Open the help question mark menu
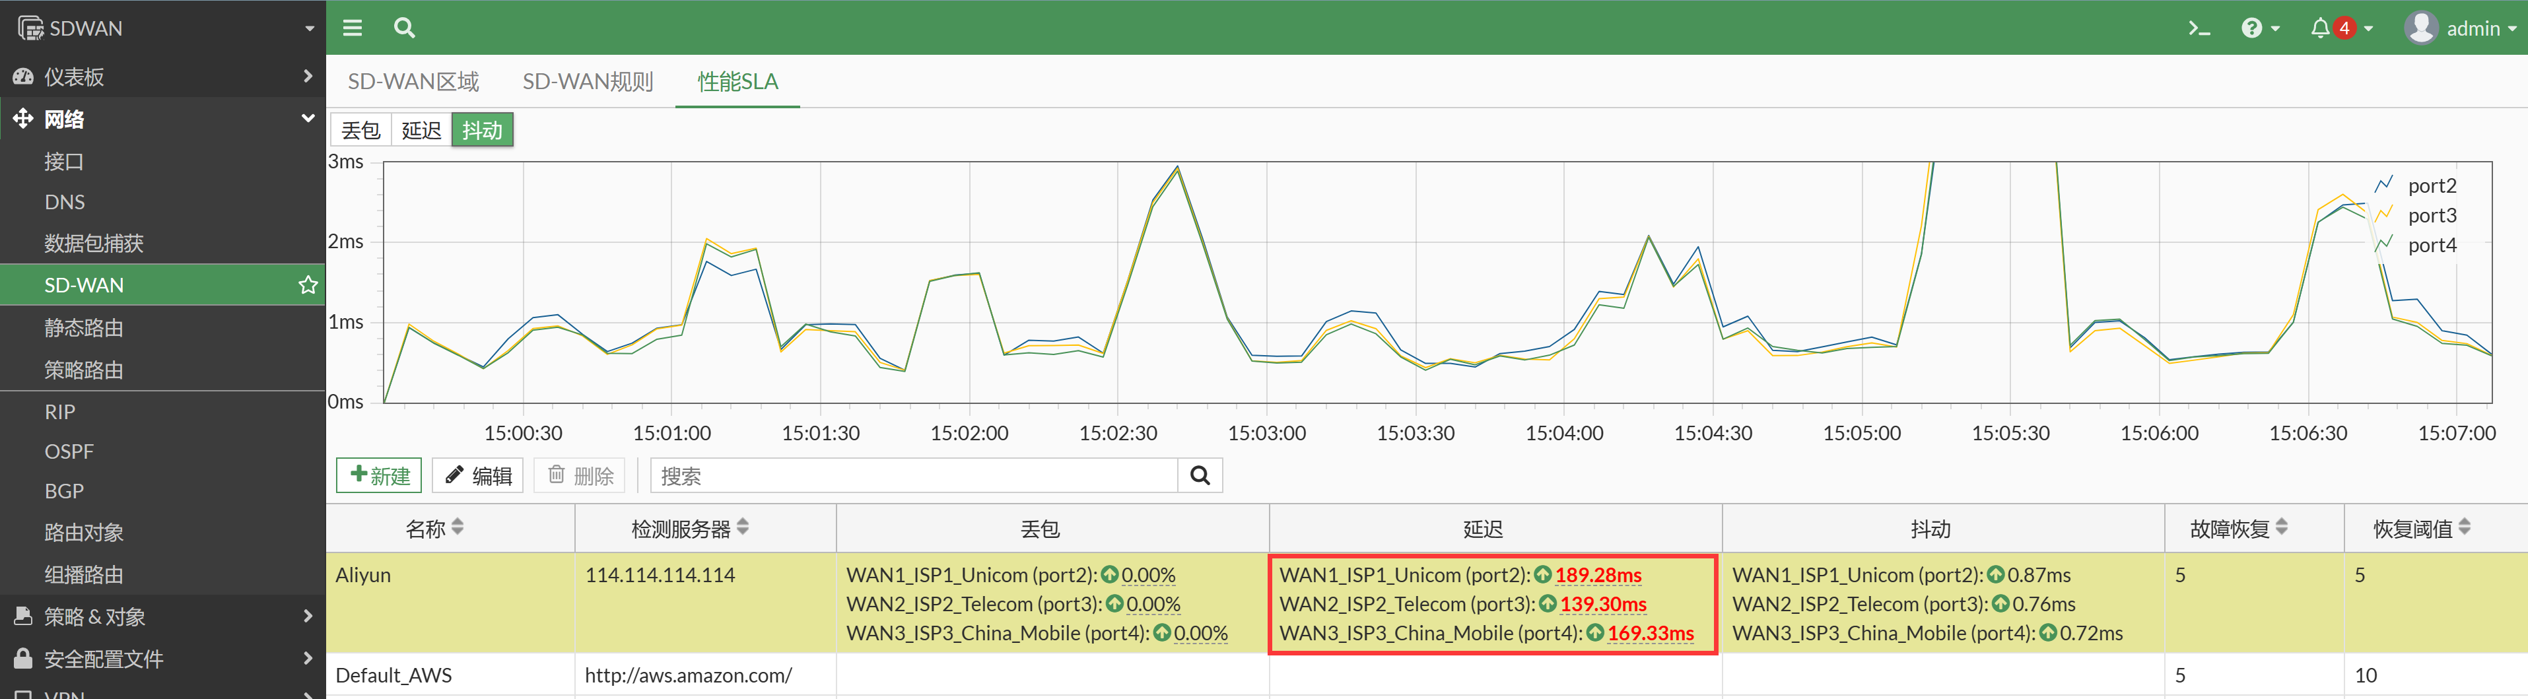 (2259, 28)
